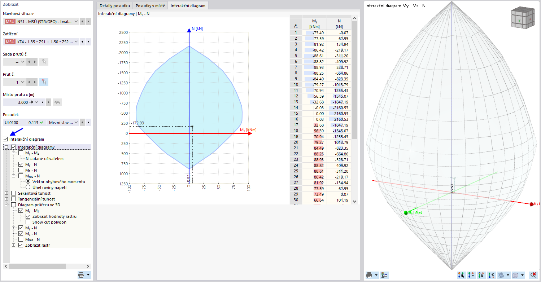Expand the Tangenciální tuhost tree node

tap(6, 199)
